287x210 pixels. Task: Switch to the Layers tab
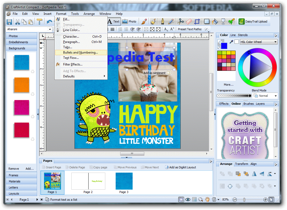pyautogui.click(x=260, y=104)
